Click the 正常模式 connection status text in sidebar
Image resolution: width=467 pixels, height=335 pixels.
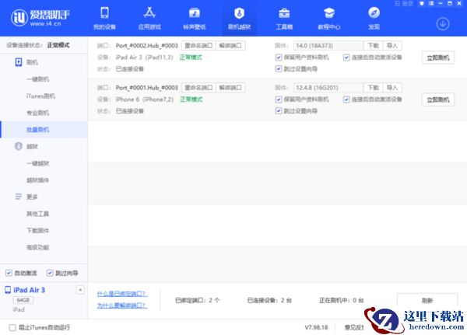pyautogui.click(x=58, y=45)
